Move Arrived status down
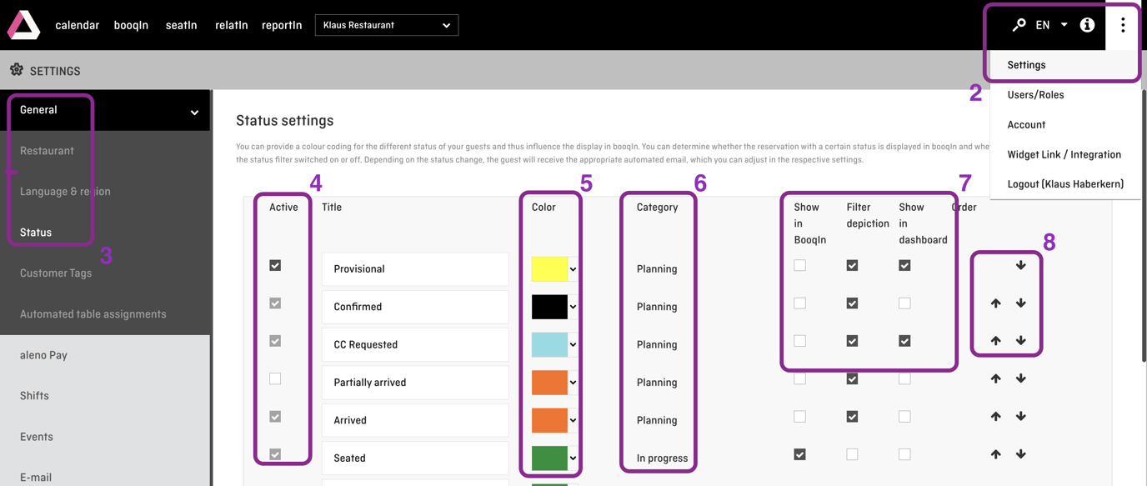1147x486 pixels. 1021,417
